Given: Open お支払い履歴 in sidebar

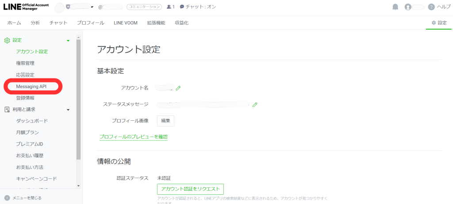Looking at the screenshot, I should pyautogui.click(x=30, y=156).
